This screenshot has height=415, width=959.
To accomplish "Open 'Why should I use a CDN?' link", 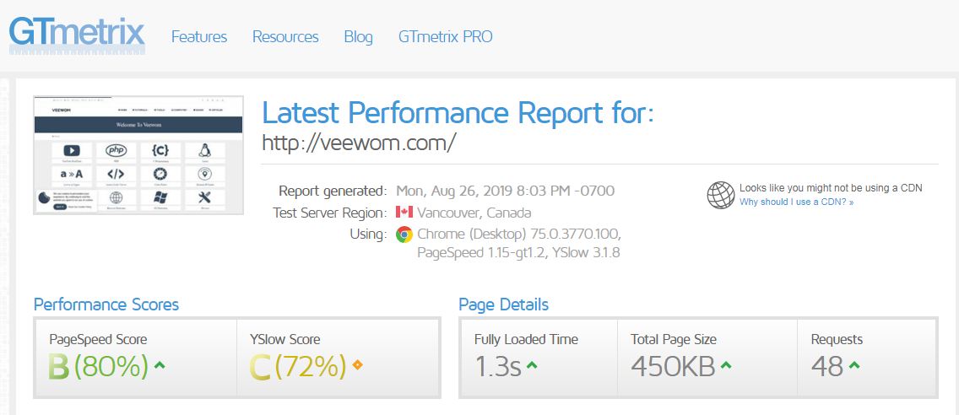I will click(796, 202).
